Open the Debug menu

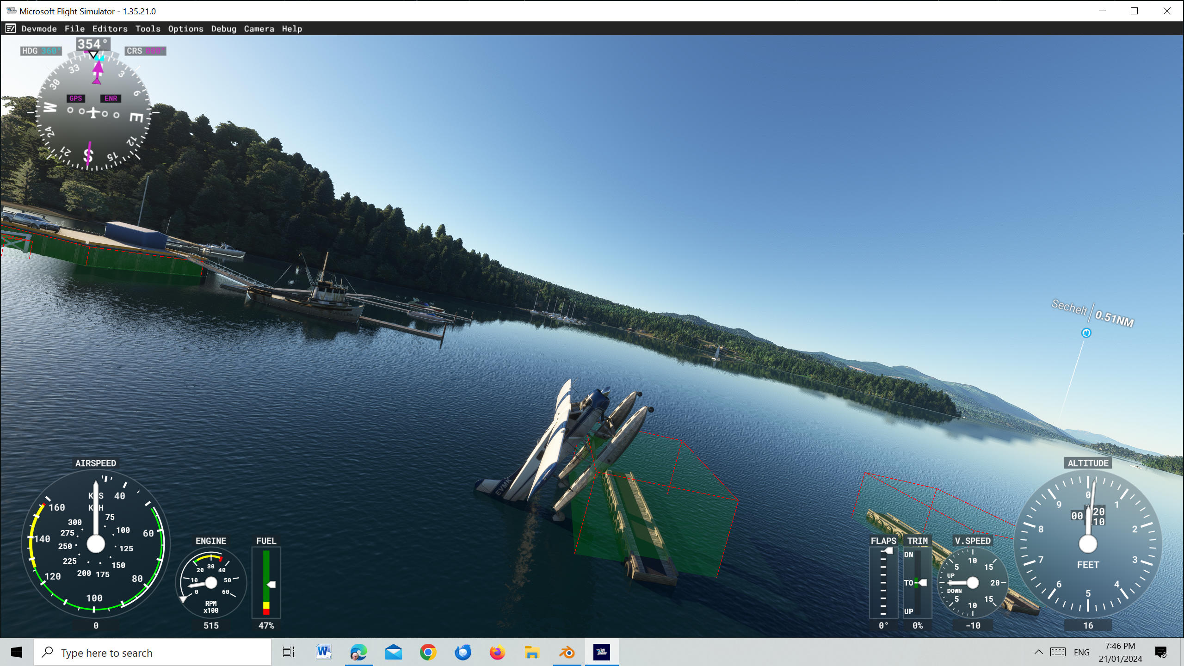(x=223, y=29)
